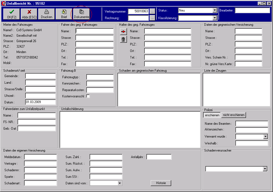Open the 'Verwarnt wurde' dropdown
Image resolution: width=273 pixels, height=192 pixels.
pos(265,136)
